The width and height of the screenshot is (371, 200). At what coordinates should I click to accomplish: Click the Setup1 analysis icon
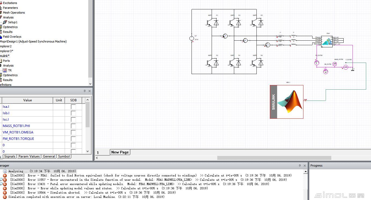tap(5, 22)
